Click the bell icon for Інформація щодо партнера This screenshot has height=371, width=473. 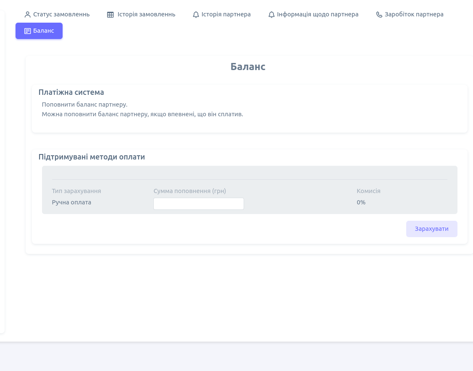(271, 15)
